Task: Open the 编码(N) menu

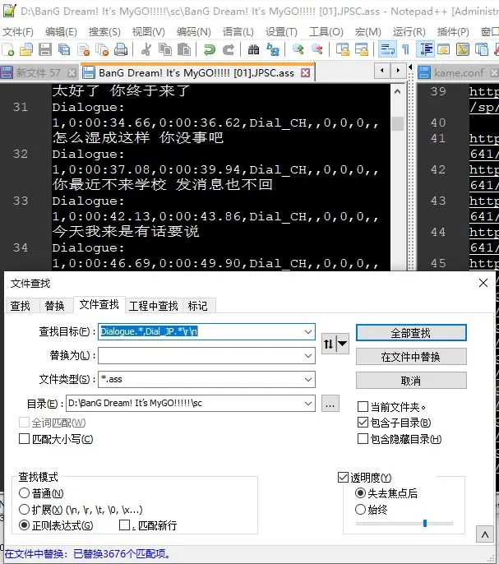Action: (x=193, y=31)
